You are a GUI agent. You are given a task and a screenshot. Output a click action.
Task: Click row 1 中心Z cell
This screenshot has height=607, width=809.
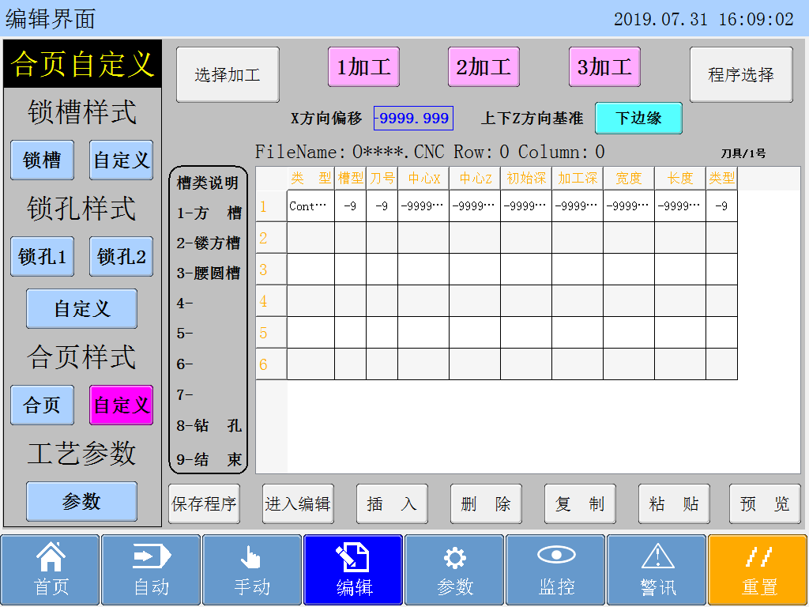pos(475,206)
